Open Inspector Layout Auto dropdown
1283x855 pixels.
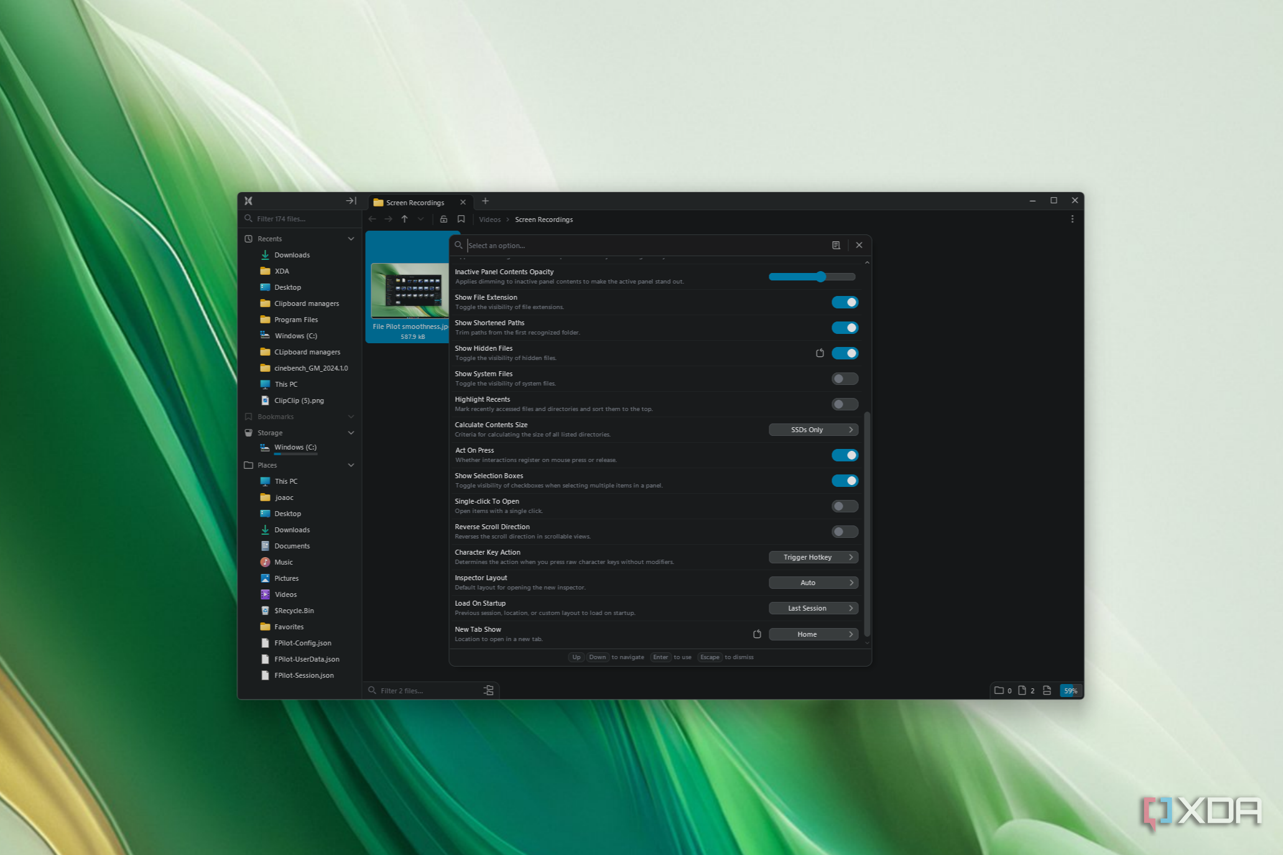813,583
